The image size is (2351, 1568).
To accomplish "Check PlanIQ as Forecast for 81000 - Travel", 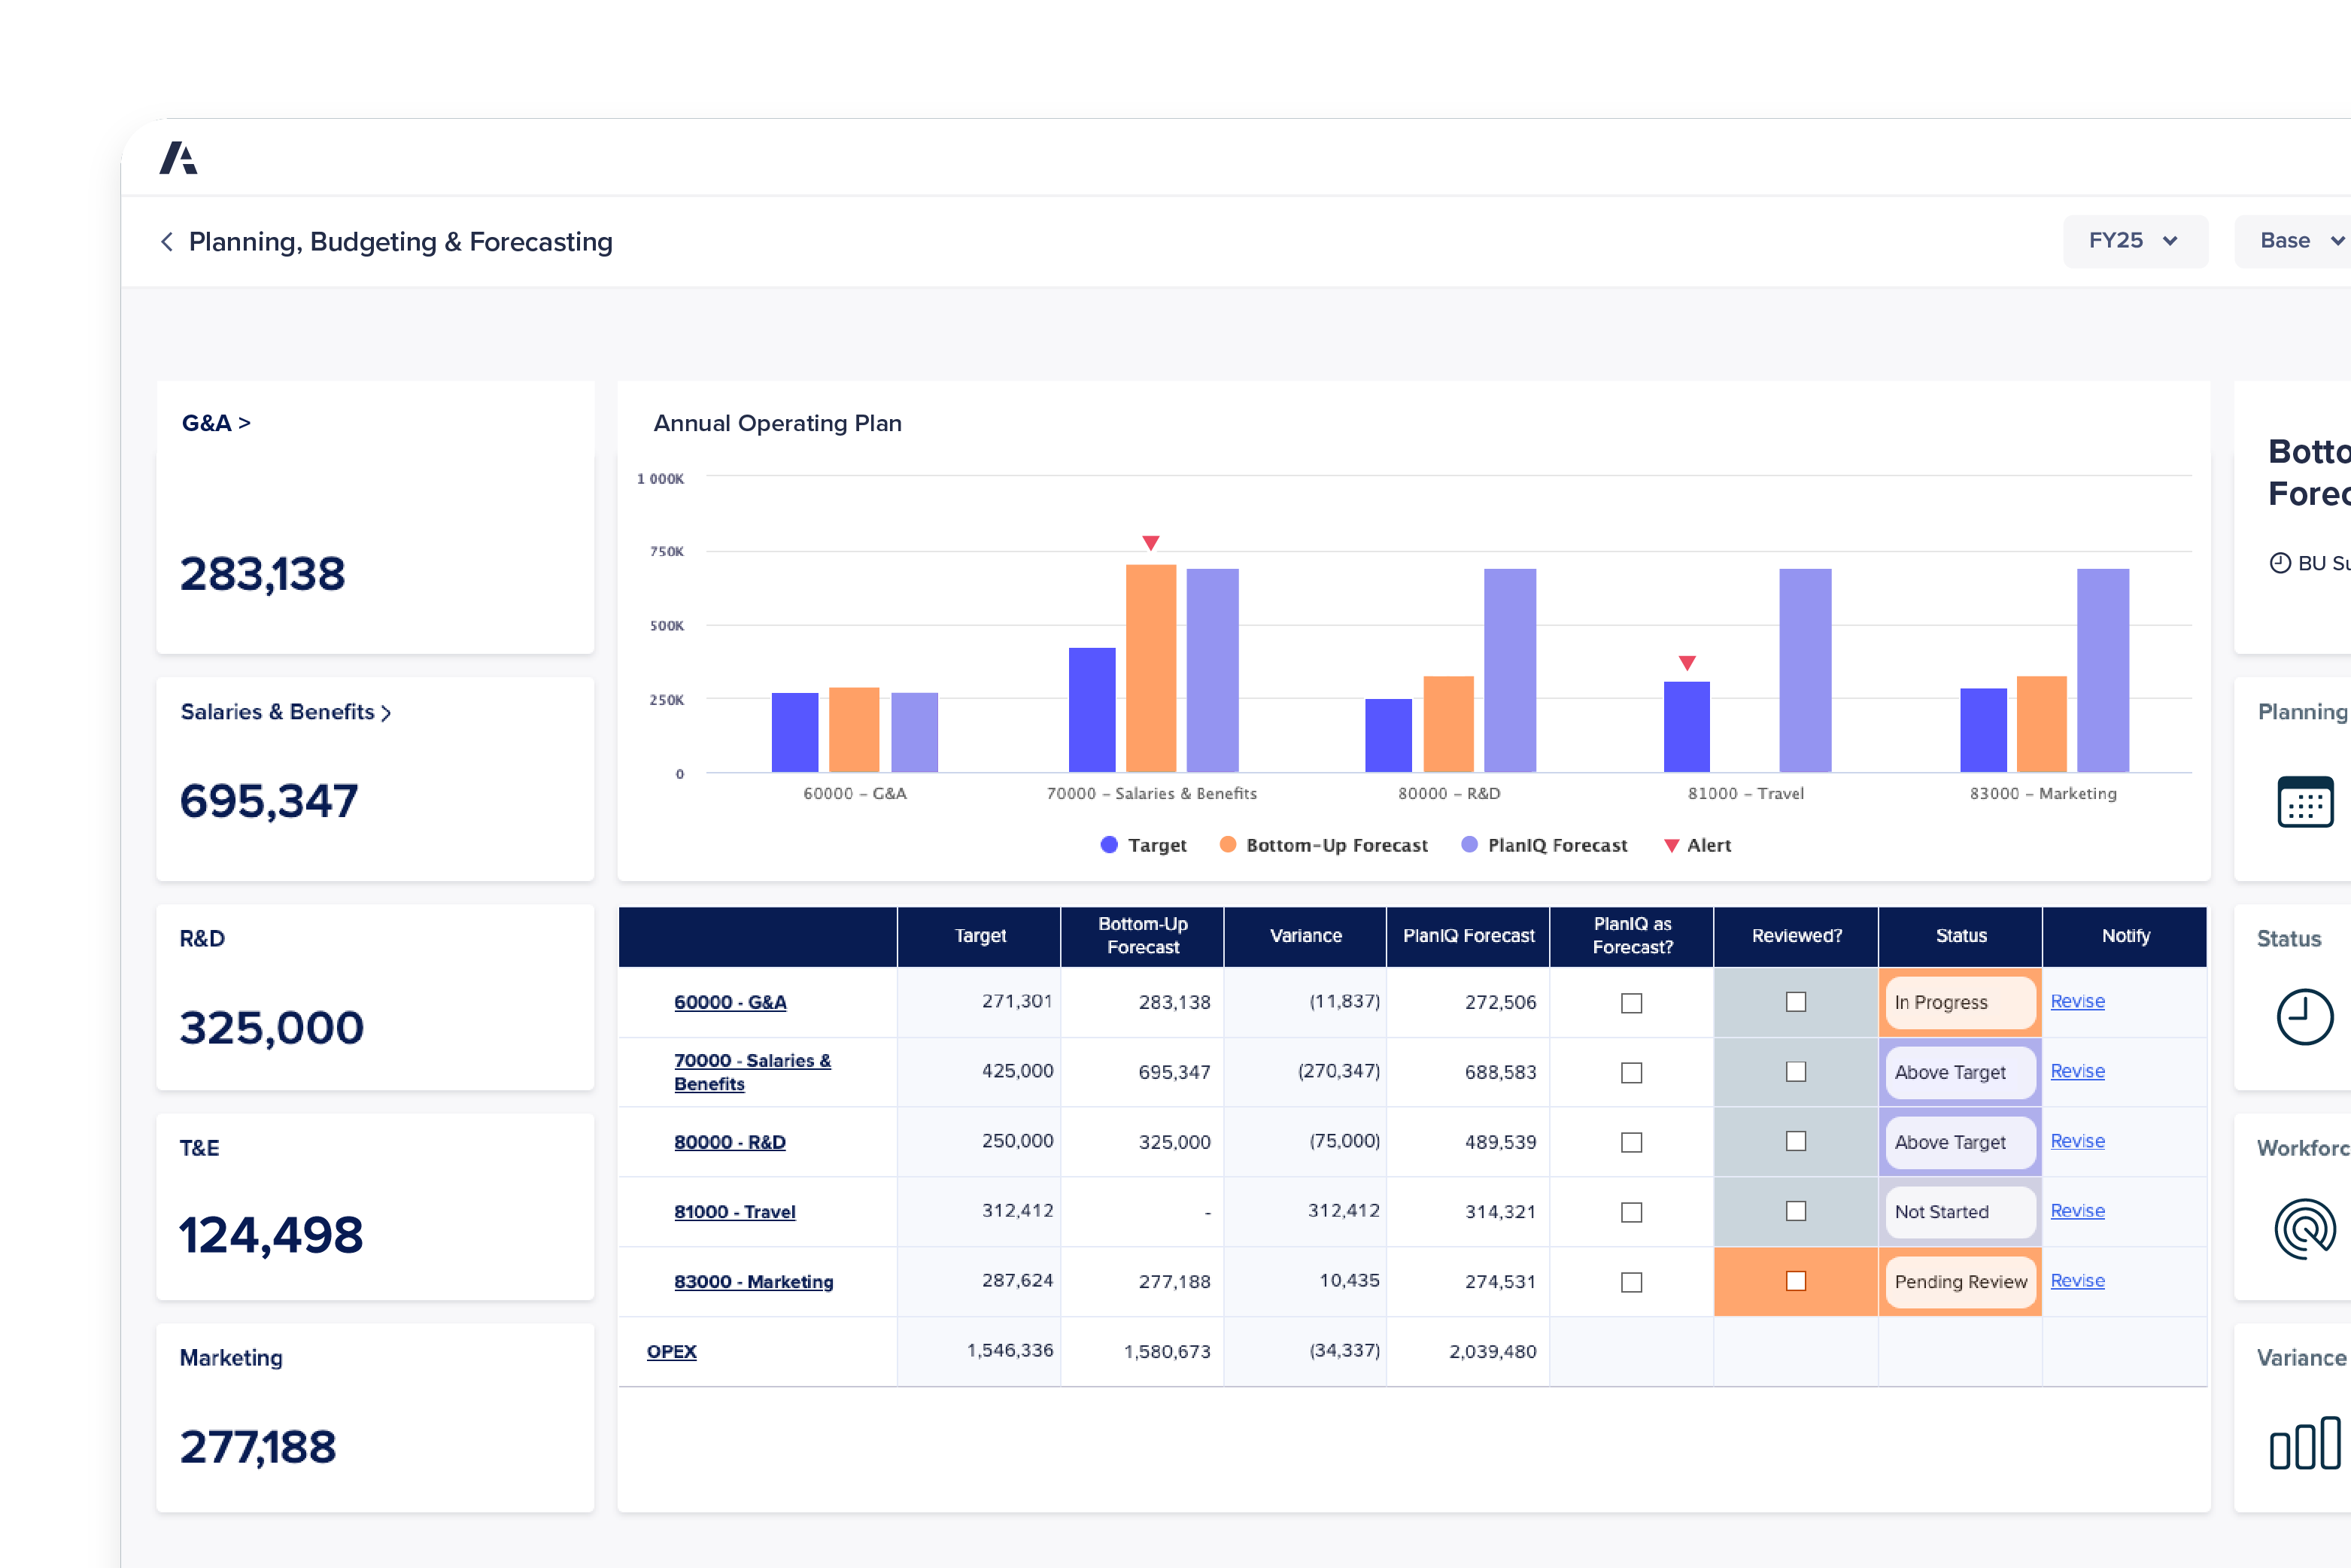I will (x=1632, y=1212).
